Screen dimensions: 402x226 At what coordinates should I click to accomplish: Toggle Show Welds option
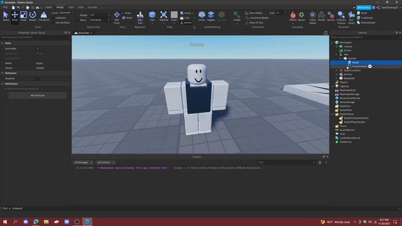tap(254, 13)
